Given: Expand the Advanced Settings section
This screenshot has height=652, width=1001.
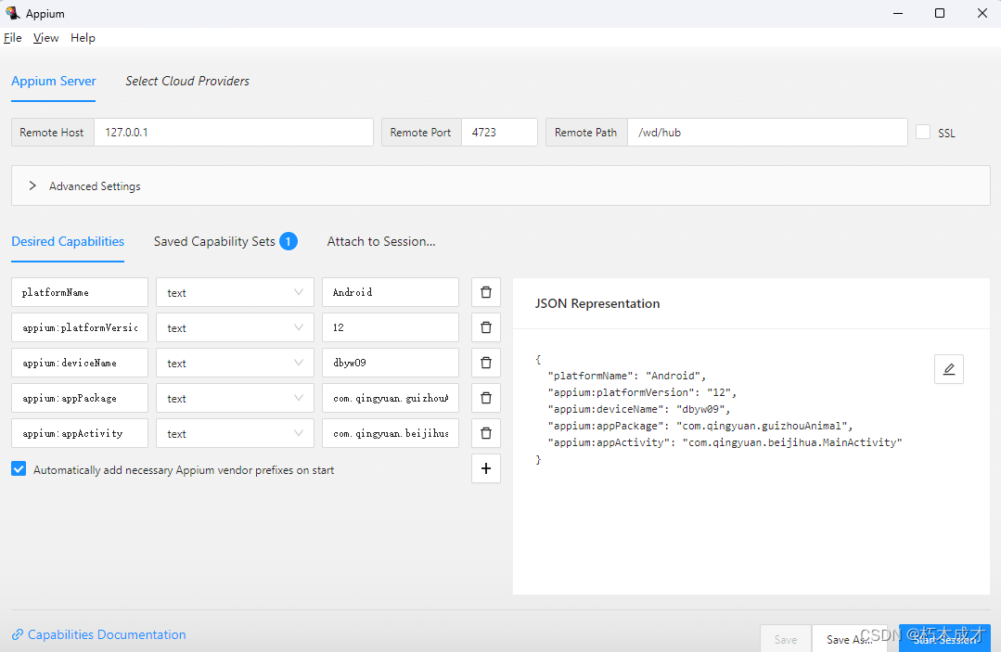Looking at the screenshot, I should tap(32, 185).
